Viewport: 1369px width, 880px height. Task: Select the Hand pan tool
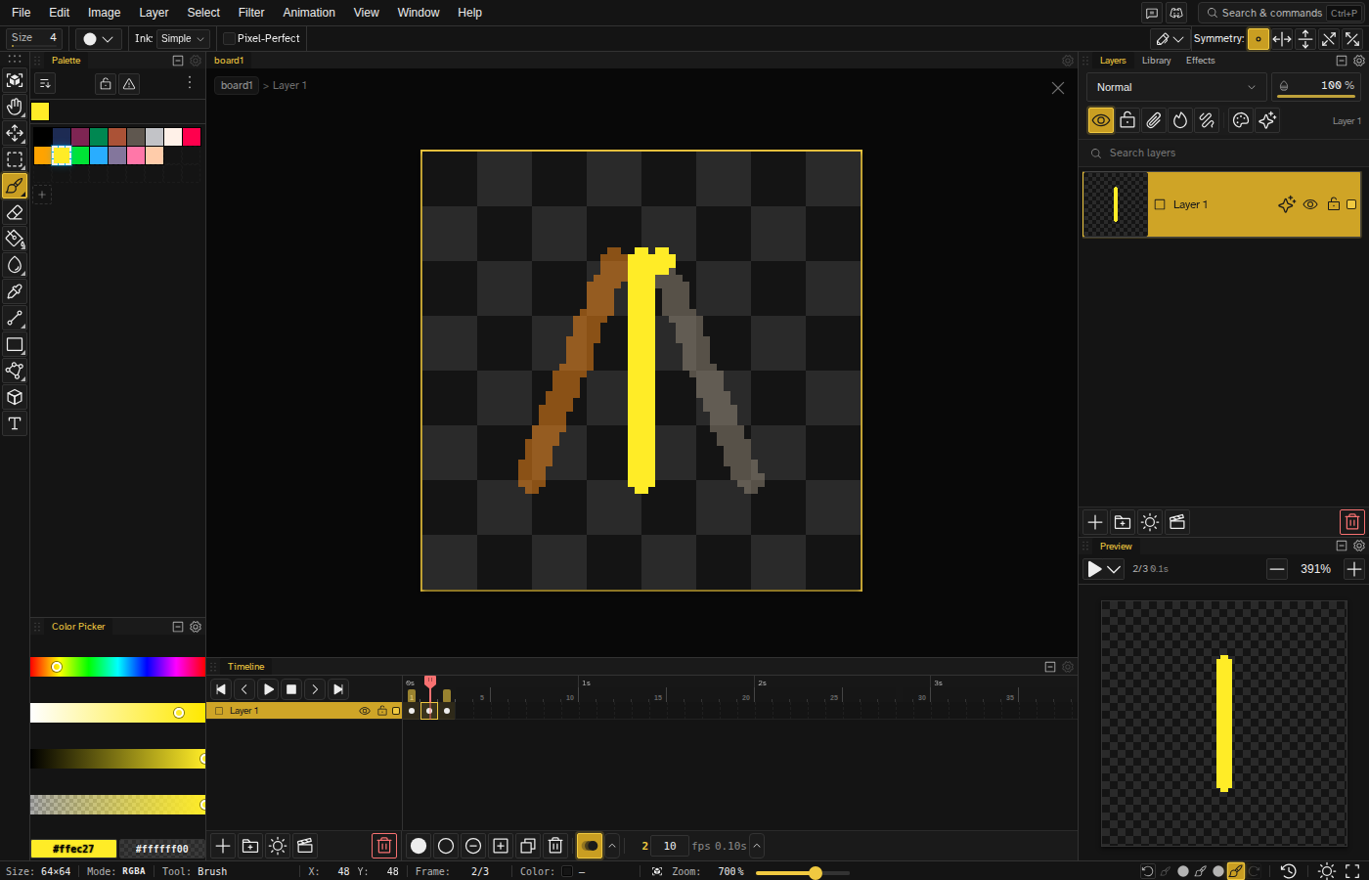pyautogui.click(x=15, y=107)
